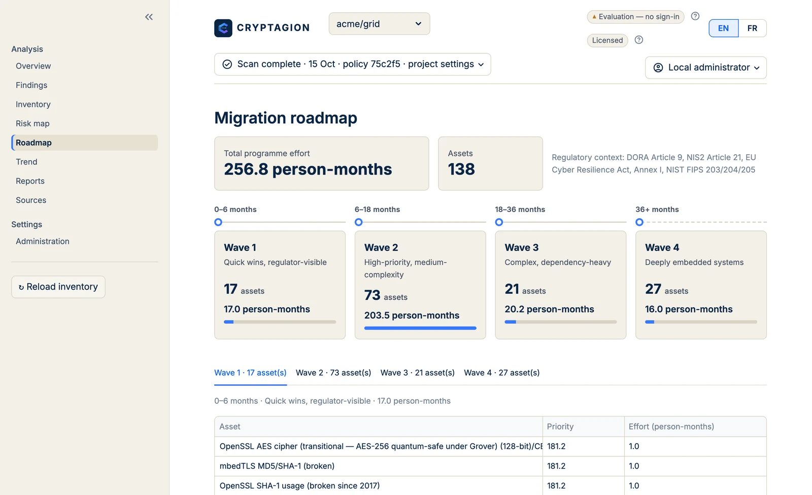
Task: Click the Wave 4 card
Action: click(x=701, y=285)
